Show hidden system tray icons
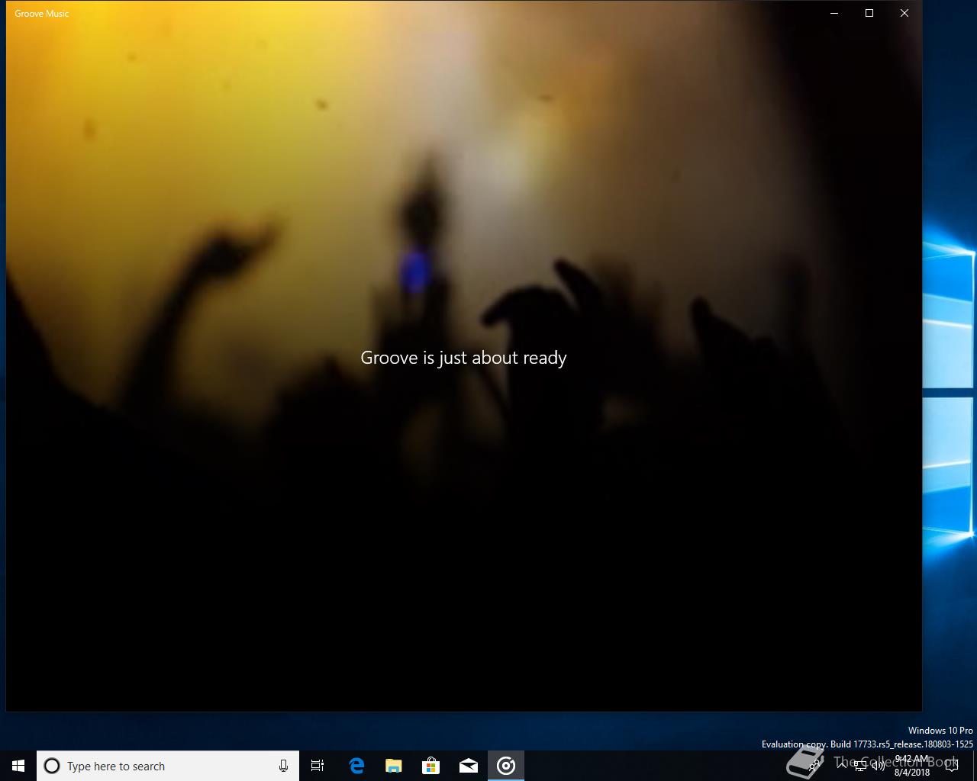Screen dimensions: 977x781 [x=842, y=766]
